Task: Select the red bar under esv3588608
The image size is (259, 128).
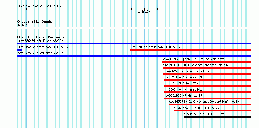Action: click(207, 68)
